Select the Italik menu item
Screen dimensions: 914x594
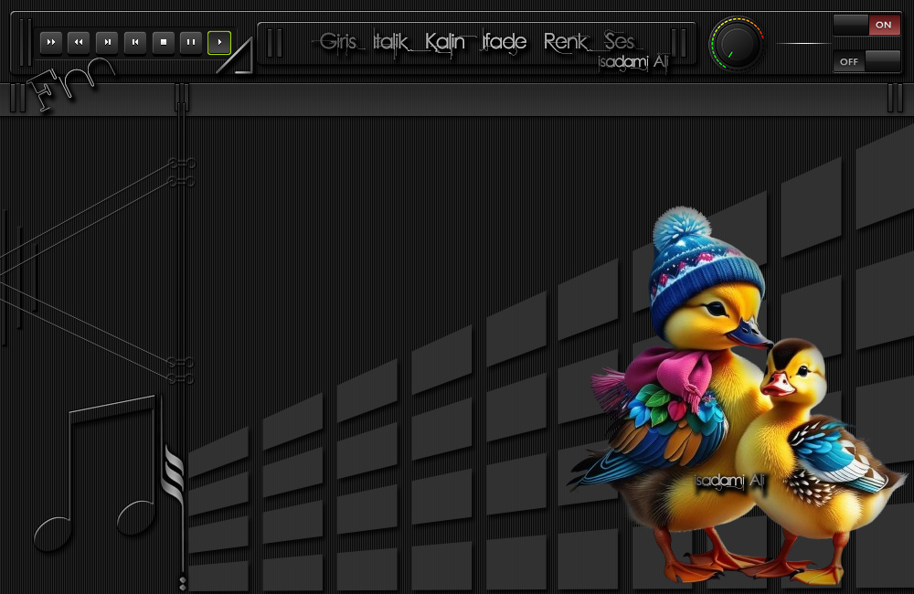[x=390, y=42]
